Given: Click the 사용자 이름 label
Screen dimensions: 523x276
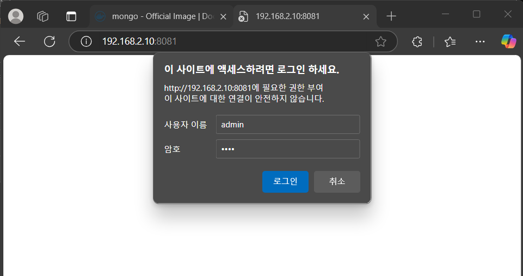Looking at the screenshot, I should (x=186, y=125).
